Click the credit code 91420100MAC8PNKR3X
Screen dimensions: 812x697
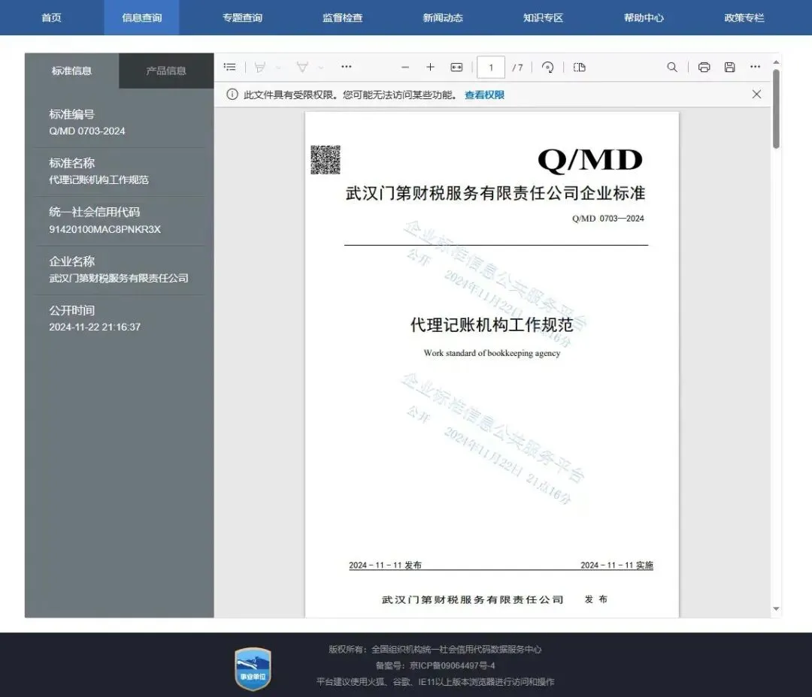(105, 229)
